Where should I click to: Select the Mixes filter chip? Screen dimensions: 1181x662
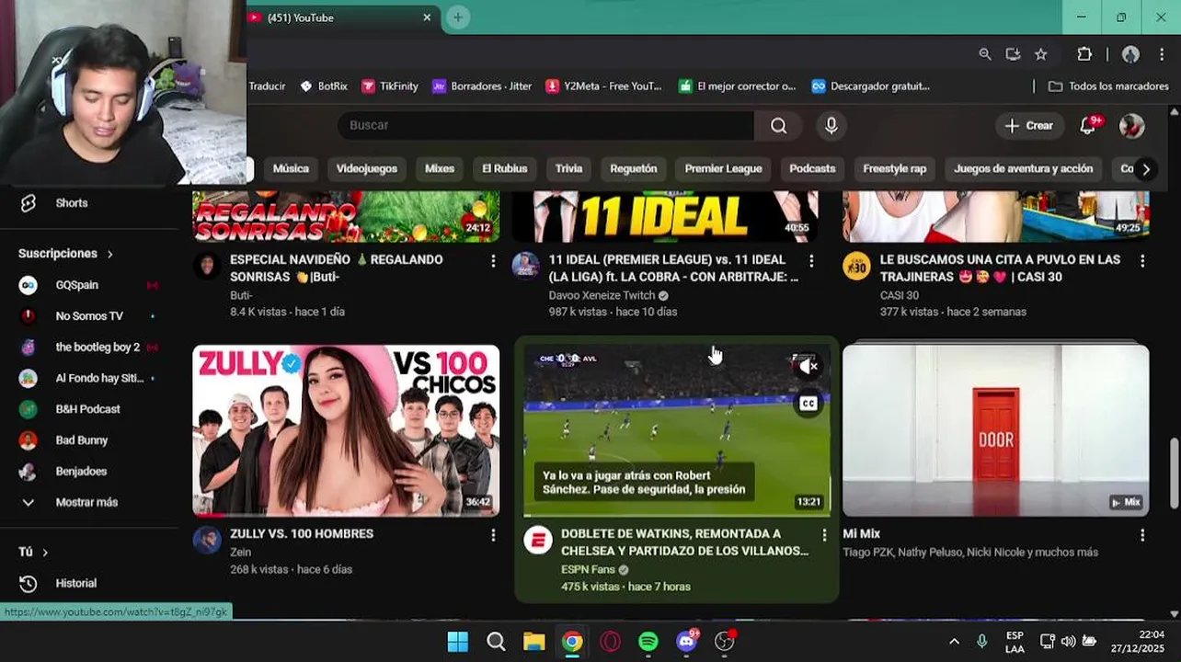click(x=440, y=169)
